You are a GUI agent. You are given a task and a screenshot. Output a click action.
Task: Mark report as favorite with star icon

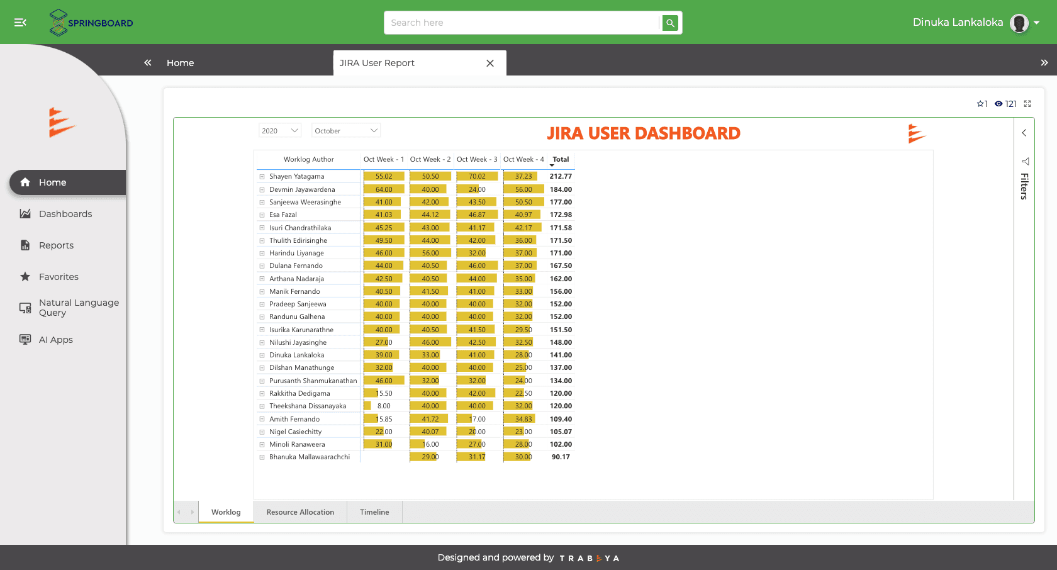[x=980, y=104]
